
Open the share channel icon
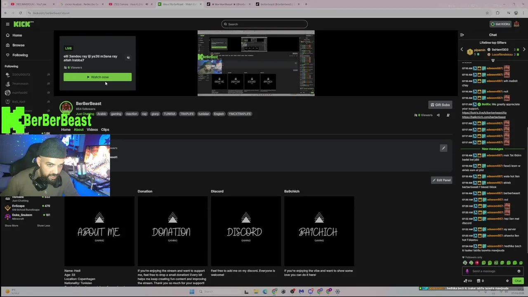pyautogui.click(x=438, y=115)
